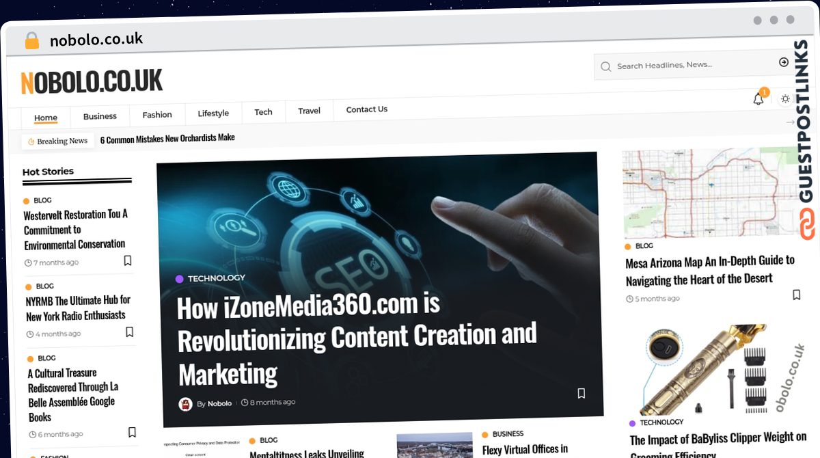Open Flexy Virtual Offices article headline

click(x=525, y=449)
